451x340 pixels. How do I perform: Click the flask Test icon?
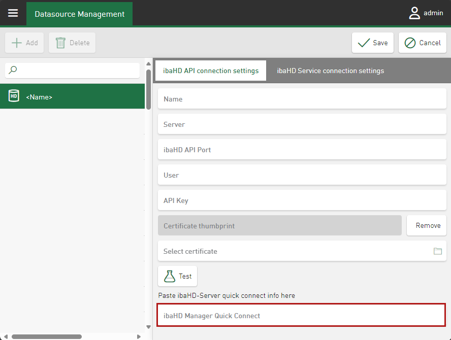[x=169, y=276]
